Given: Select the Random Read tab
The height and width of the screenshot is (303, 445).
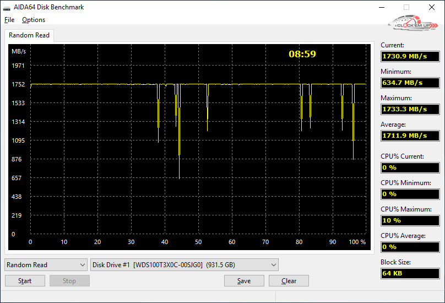Looking at the screenshot, I should [x=29, y=35].
